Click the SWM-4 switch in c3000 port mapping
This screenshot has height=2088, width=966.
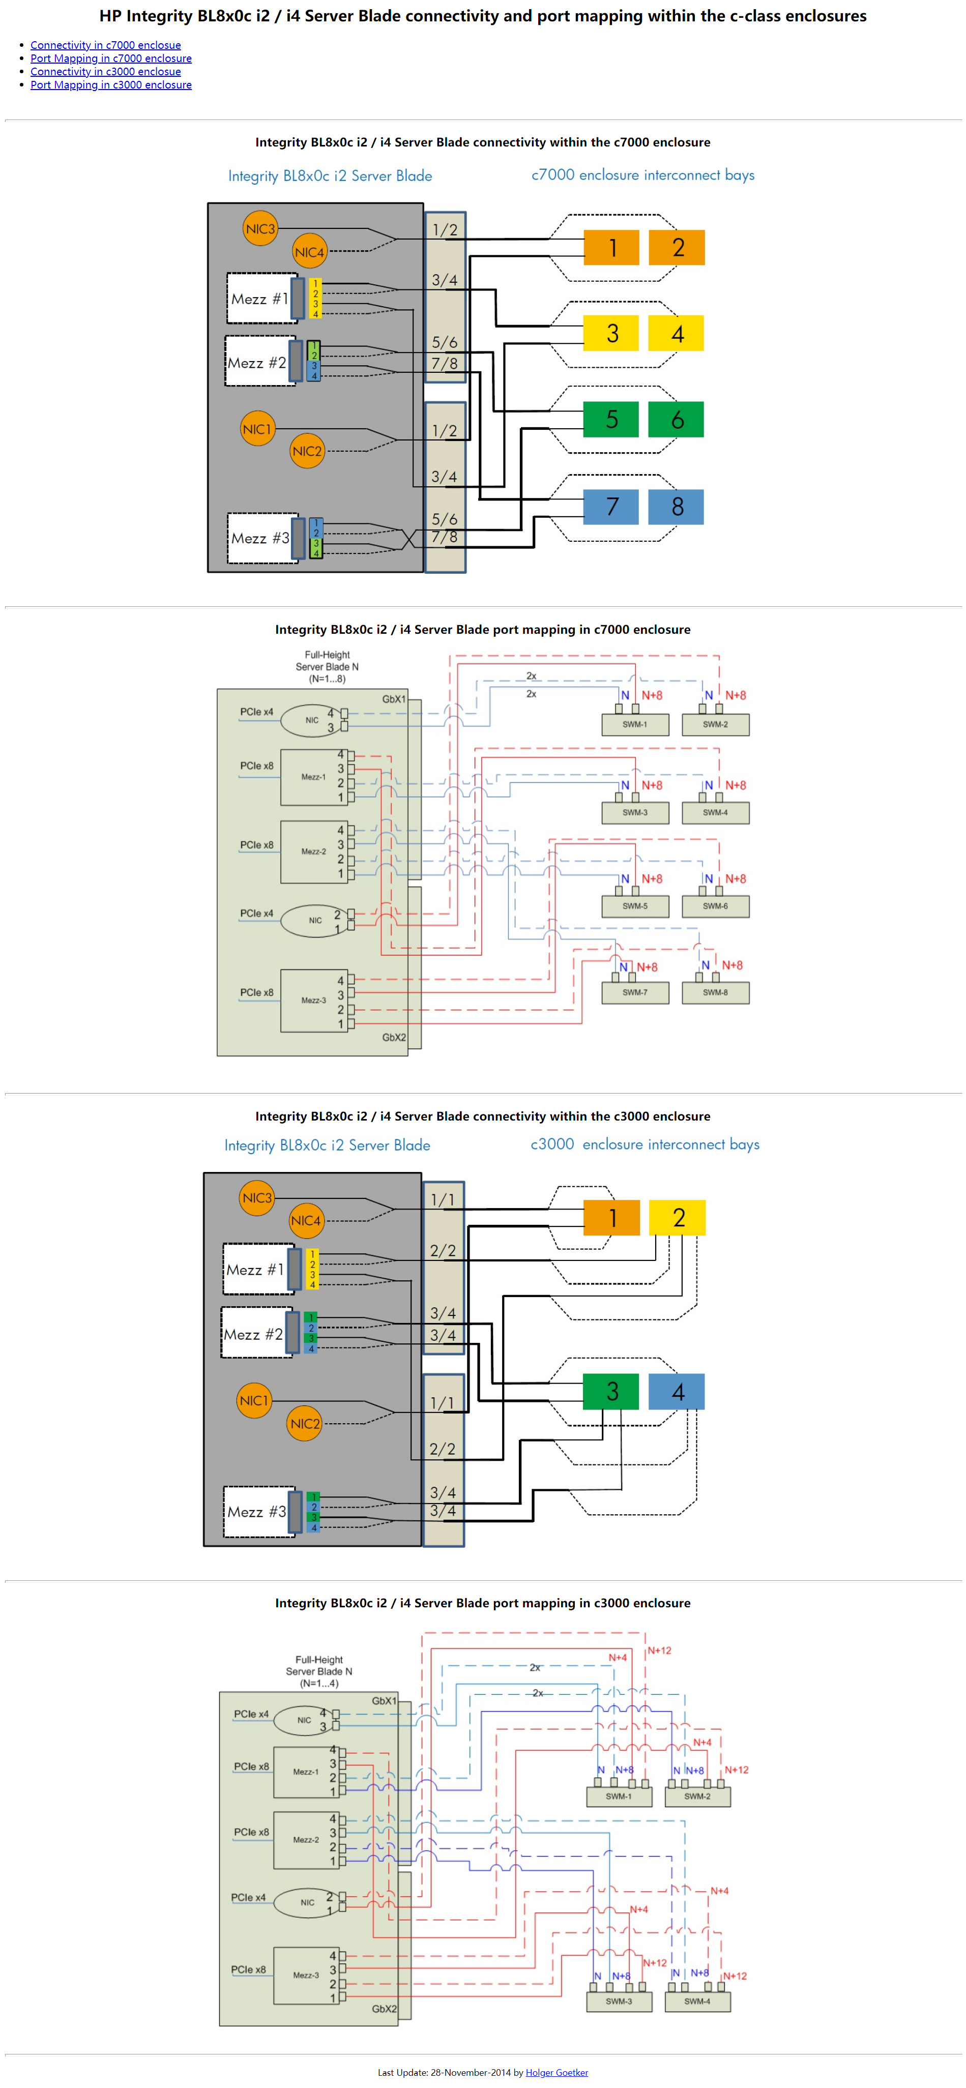pyautogui.click(x=698, y=2002)
